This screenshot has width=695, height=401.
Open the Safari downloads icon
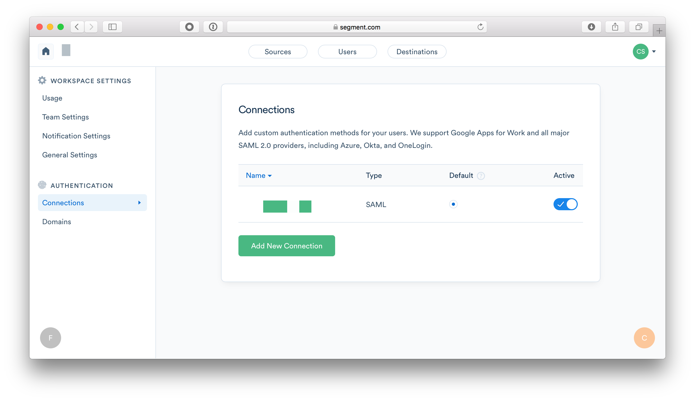(591, 27)
